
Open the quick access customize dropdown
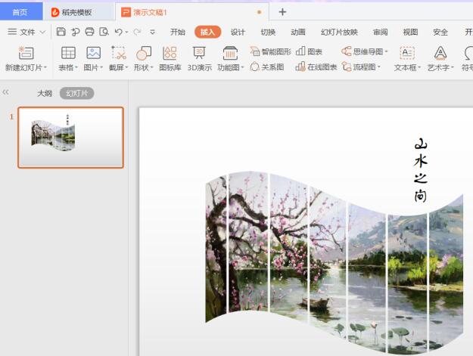click(x=153, y=32)
